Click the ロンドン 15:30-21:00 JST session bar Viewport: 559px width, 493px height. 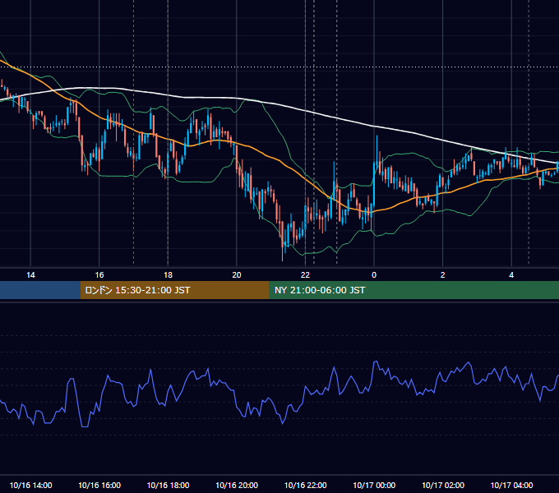coord(174,290)
